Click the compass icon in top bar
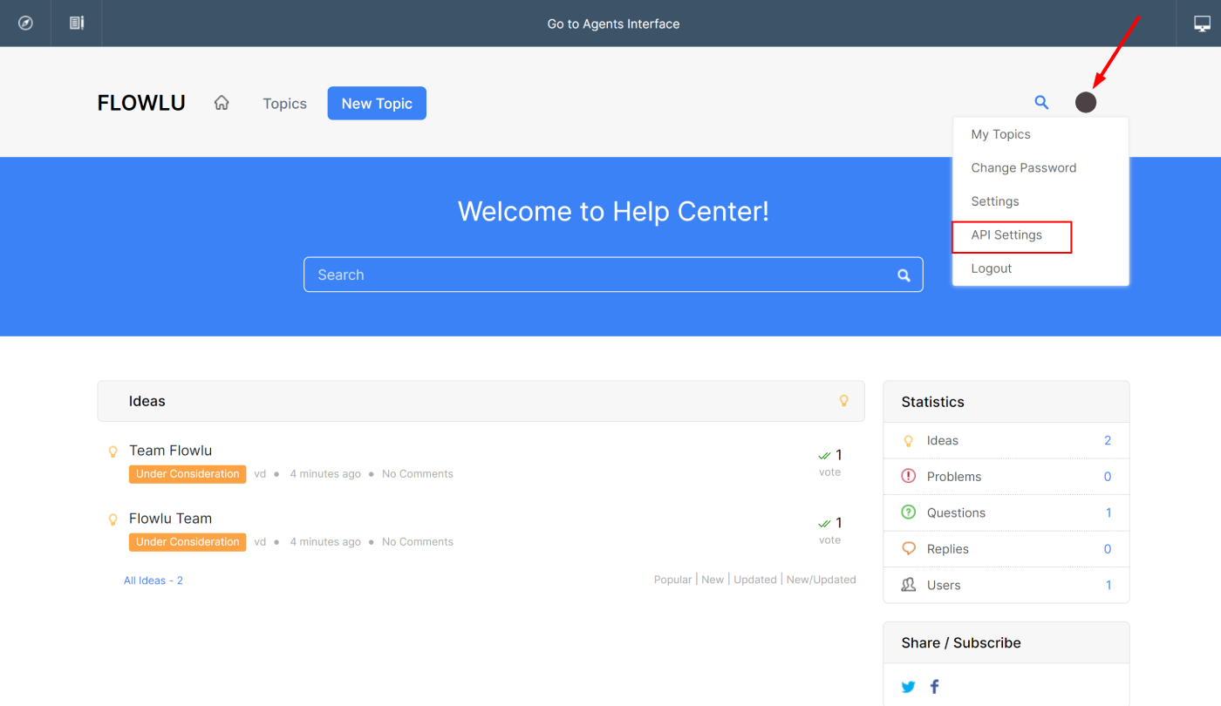The image size is (1221, 706). click(25, 24)
